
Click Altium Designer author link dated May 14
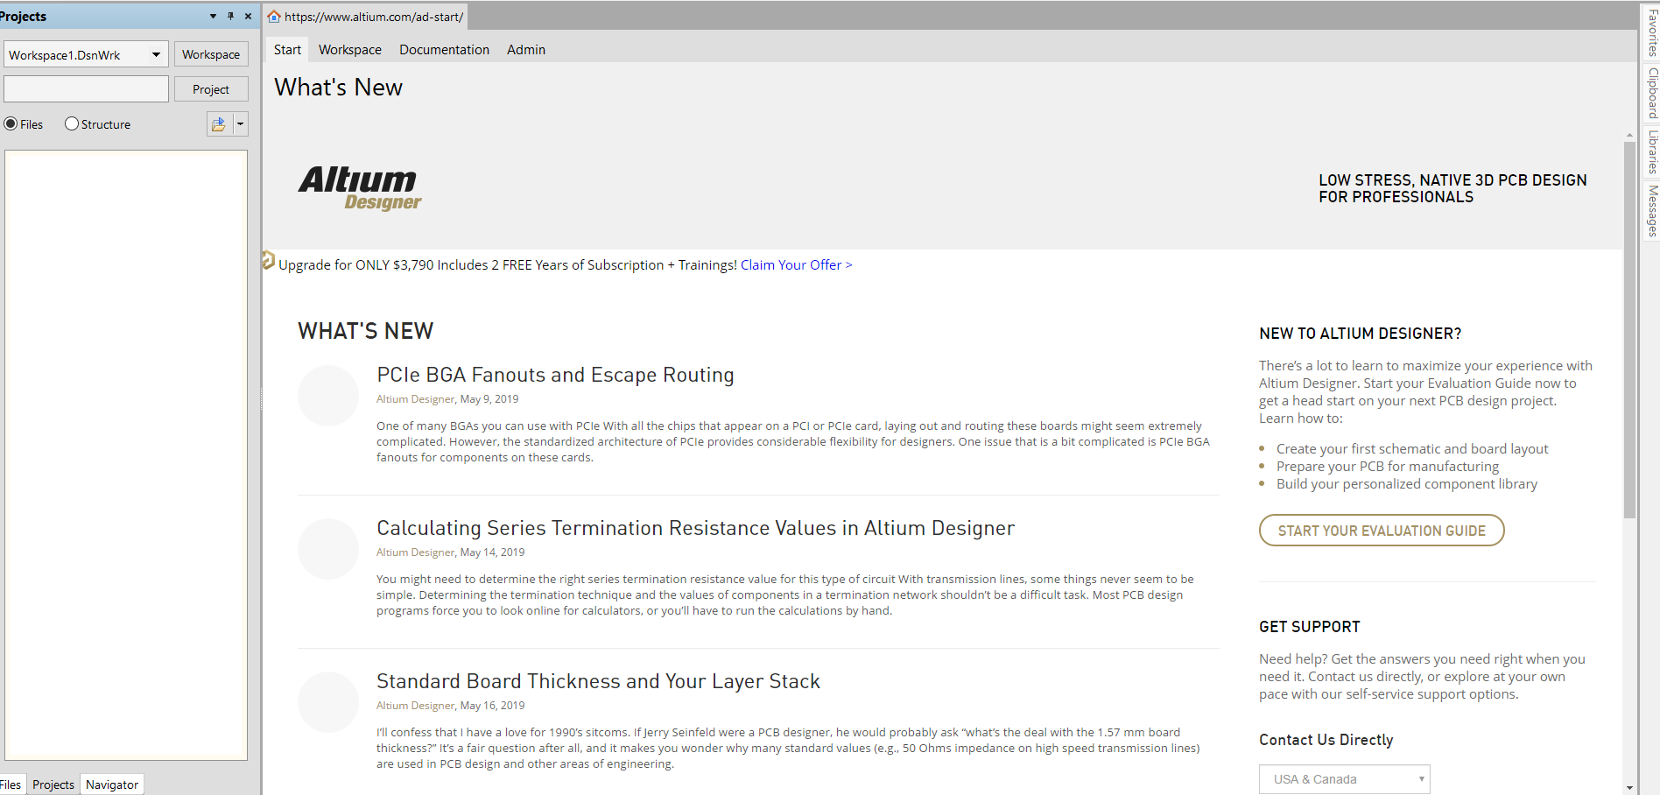click(x=416, y=552)
